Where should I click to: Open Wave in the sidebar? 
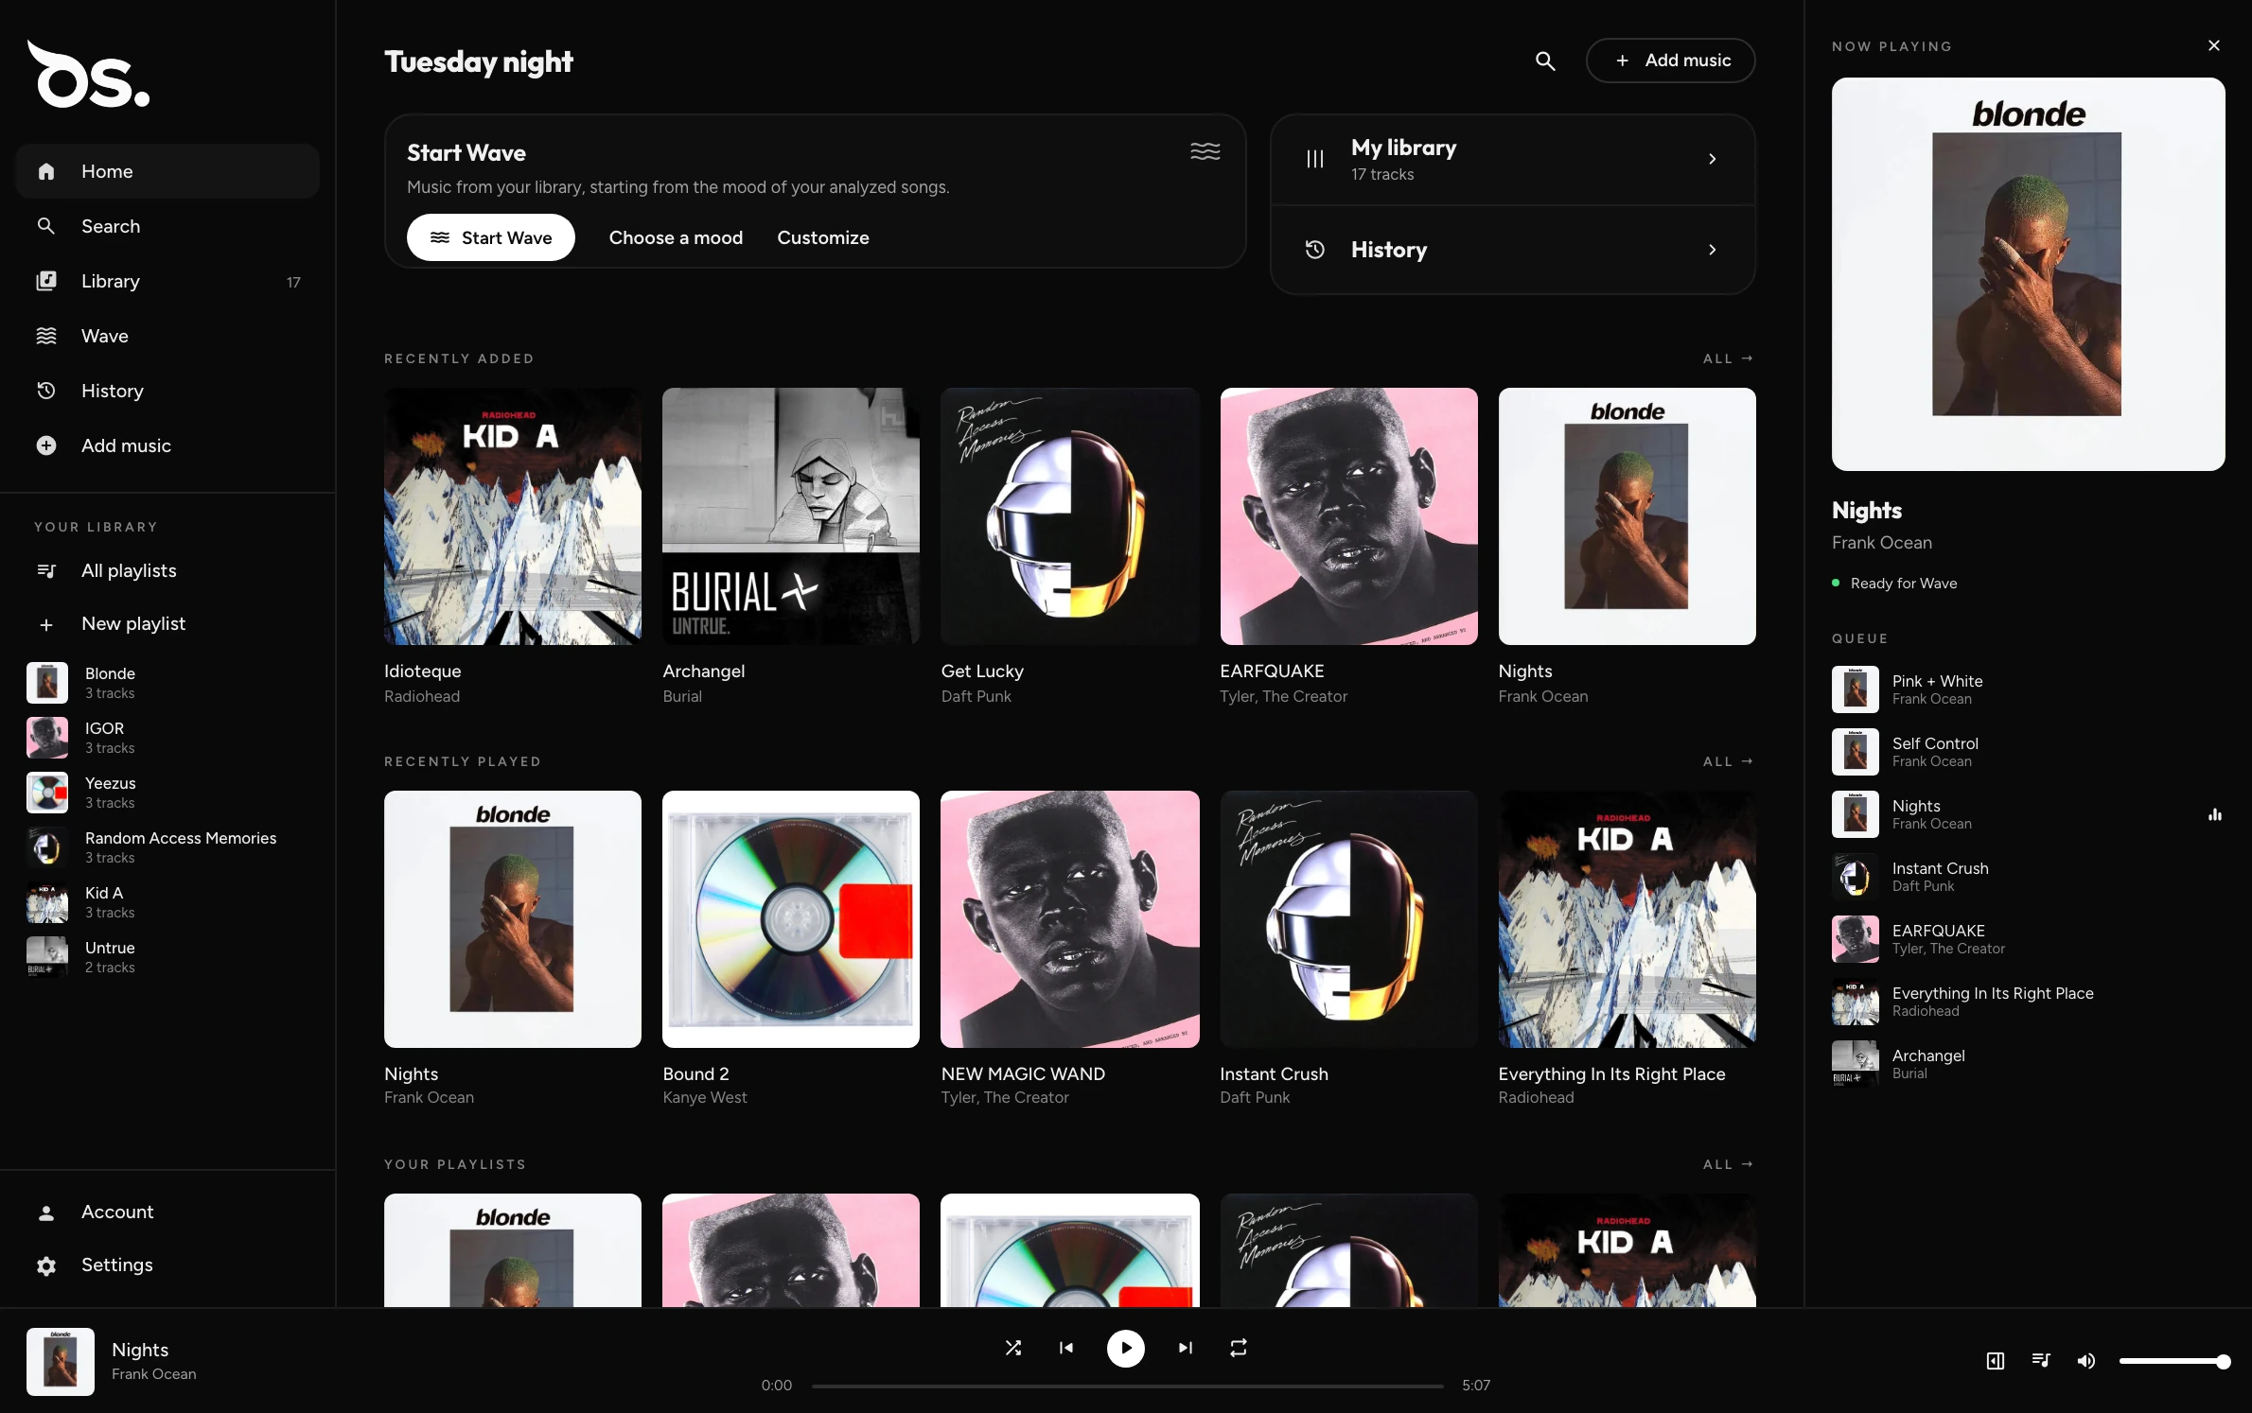tap(167, 336)
